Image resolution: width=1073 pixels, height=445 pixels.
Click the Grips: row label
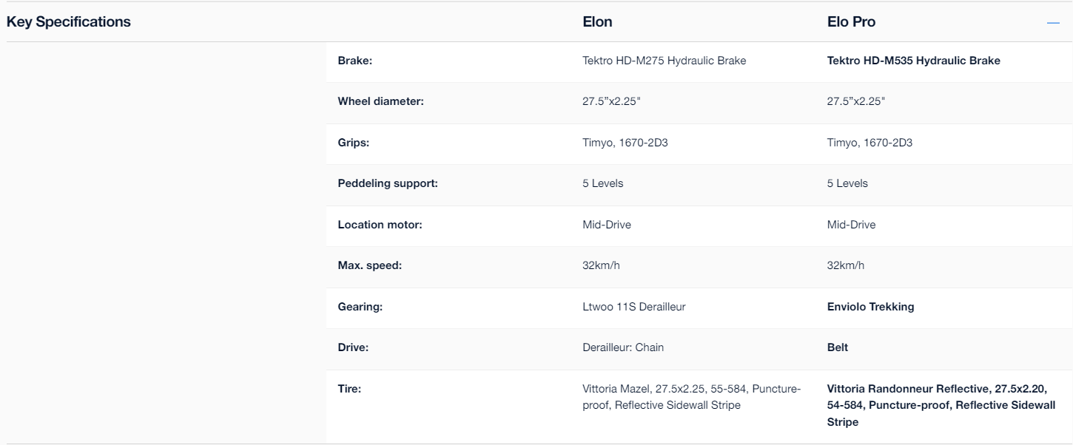click(353, 143)
